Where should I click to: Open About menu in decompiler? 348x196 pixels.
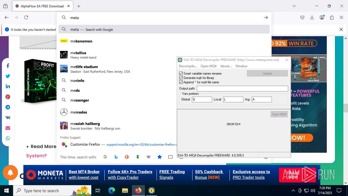tap(226, 66)
